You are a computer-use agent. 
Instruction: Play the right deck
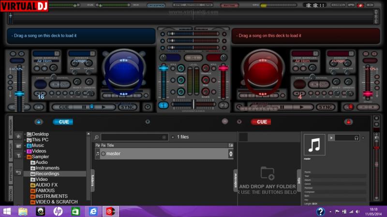pos(301,107)
